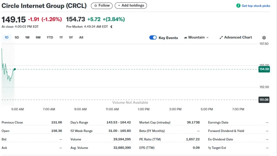Select the 1Y chart range
Screen dimensions: 277x156
click(x=61, y=38)
